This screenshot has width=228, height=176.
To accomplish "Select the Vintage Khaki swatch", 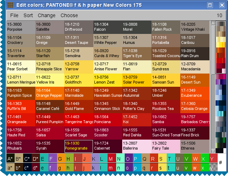I will point(195,27).
